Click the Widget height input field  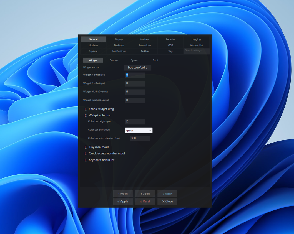(x=135, y=100)
